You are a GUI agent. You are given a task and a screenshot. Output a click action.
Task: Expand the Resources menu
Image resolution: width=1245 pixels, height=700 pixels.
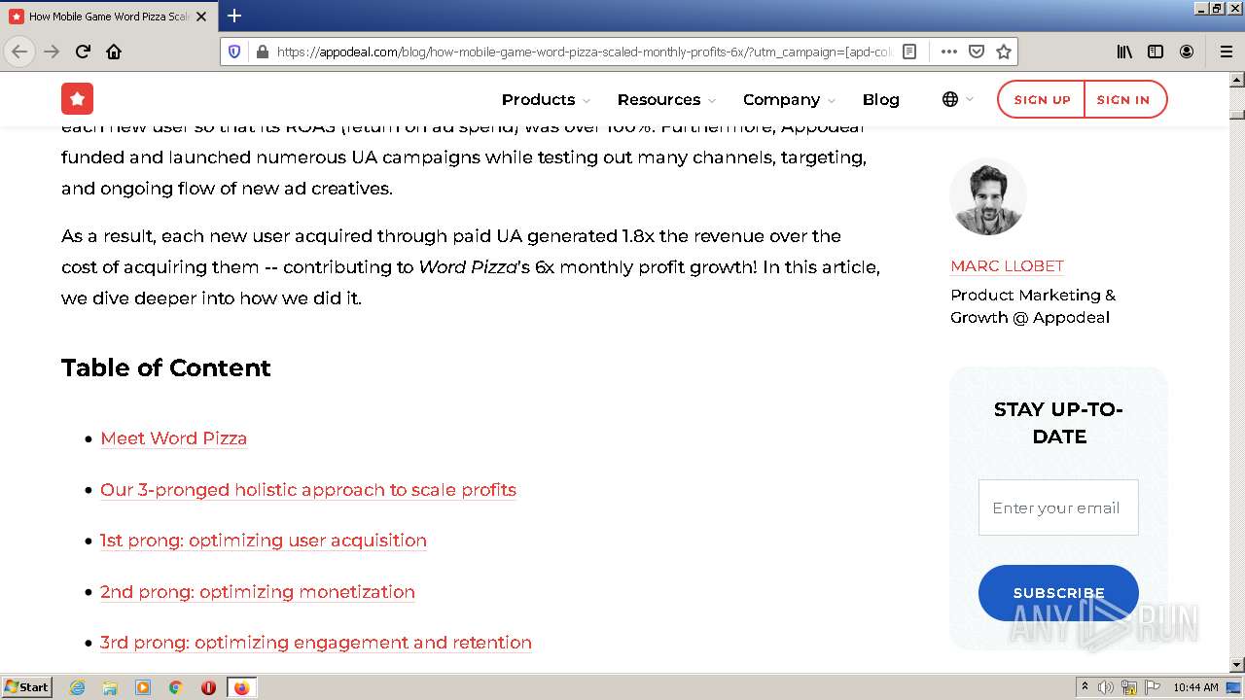666,99
